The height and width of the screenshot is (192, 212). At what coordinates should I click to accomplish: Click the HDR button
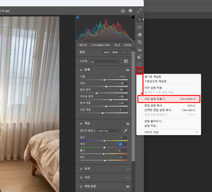click(x=125, y=52)
